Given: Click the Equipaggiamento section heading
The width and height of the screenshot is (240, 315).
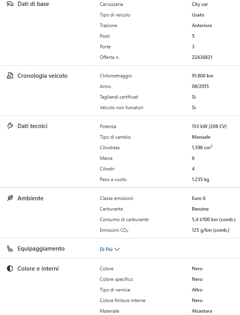Looking at the screenshot, I should (x=41, y=249).
